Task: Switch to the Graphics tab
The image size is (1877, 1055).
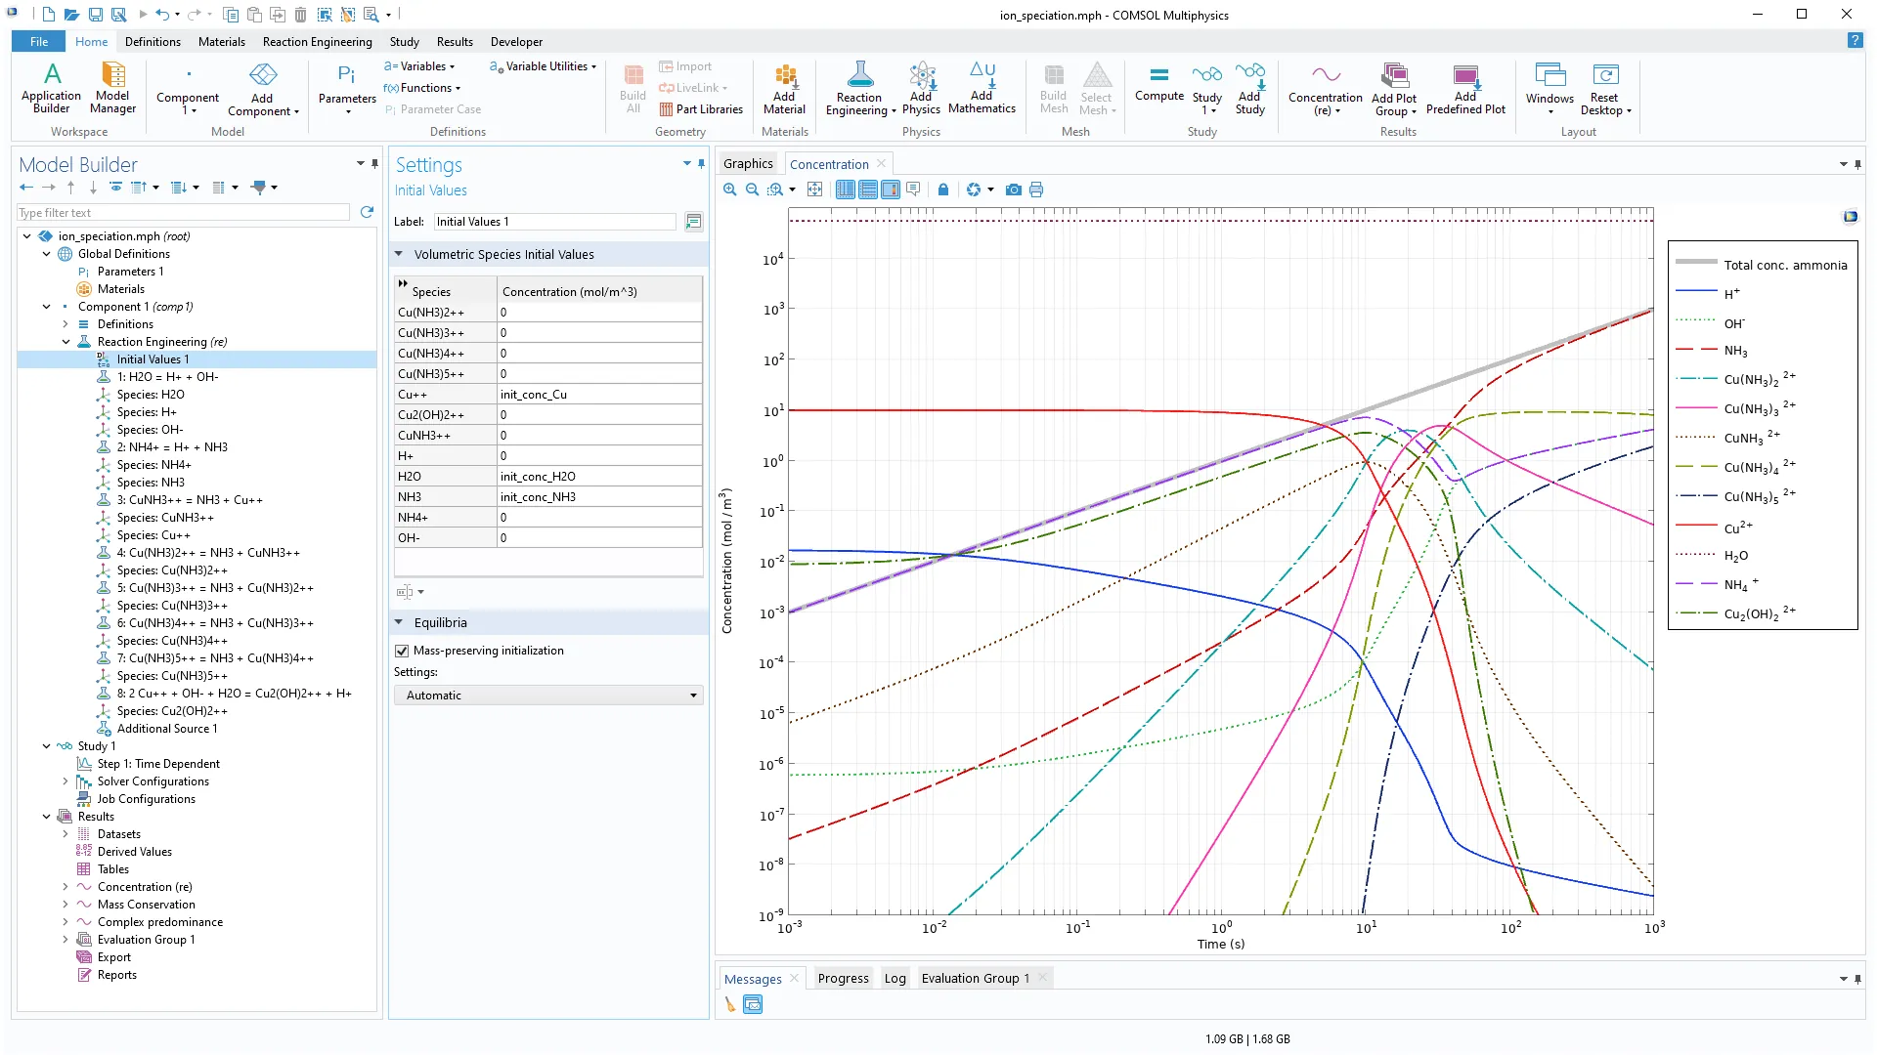Action: coord(748,164)
